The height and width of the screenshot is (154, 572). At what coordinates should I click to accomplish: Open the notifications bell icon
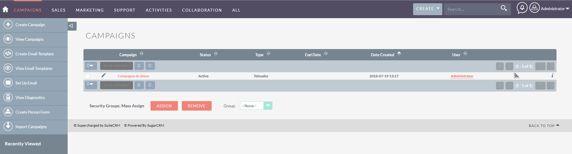(x=522, y=8)
